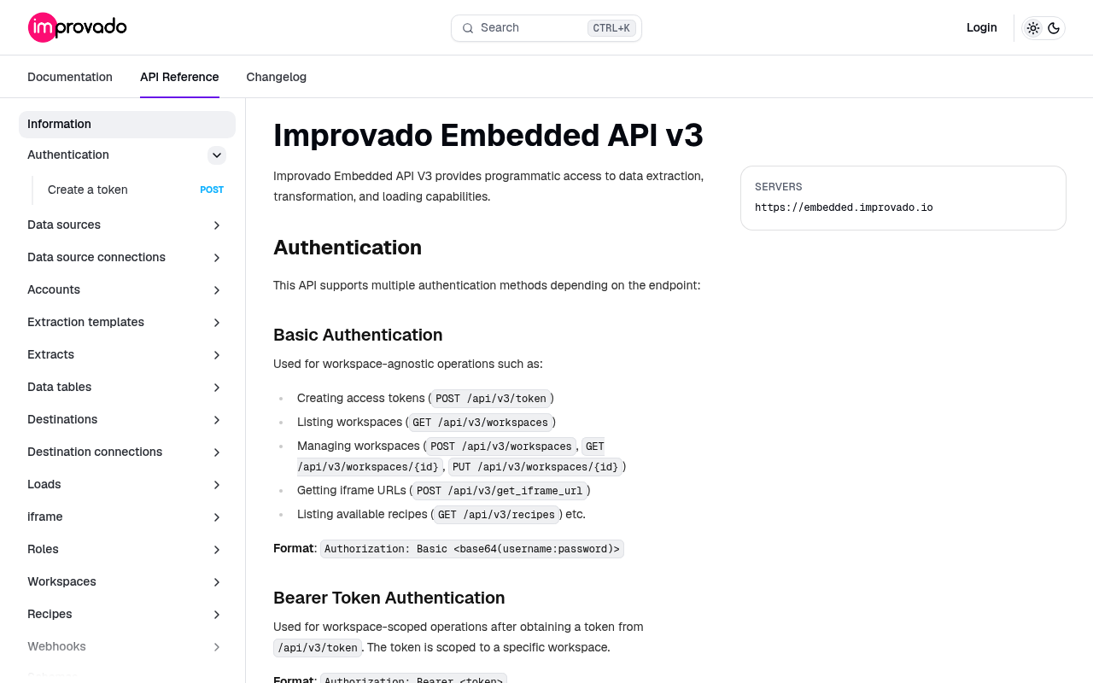Click the Basic Authentication heading

point(358,335)
